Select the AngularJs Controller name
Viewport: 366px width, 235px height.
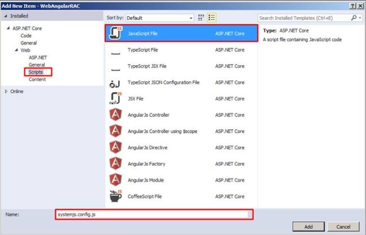click(149, 115)
